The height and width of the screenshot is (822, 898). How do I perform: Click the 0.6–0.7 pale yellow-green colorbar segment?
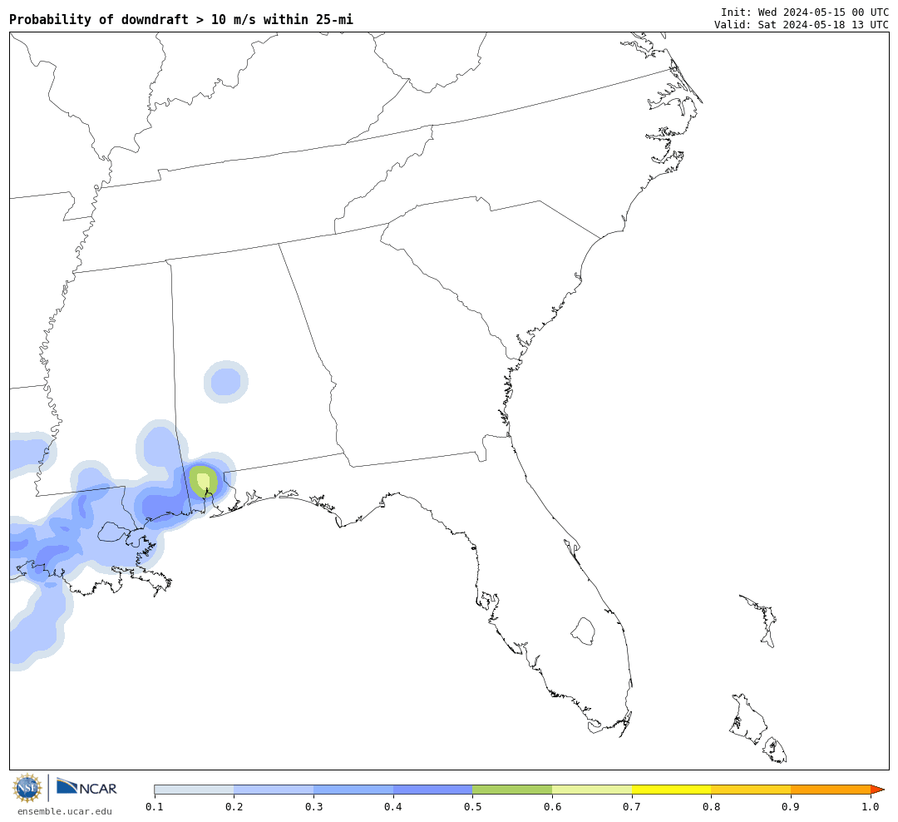(x=592, y=790)
